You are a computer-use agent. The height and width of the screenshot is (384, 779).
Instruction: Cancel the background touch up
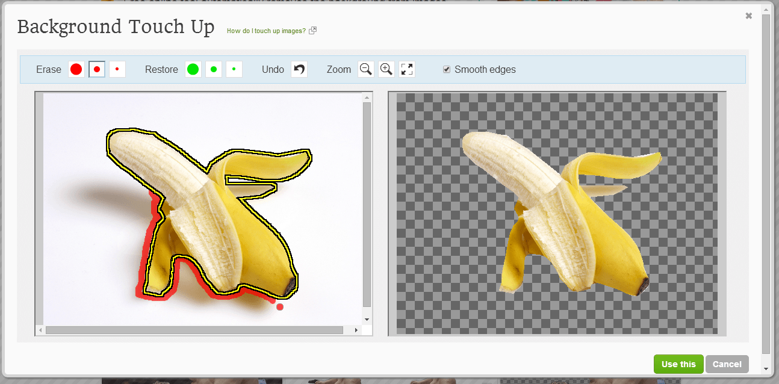tap(727, 364)
